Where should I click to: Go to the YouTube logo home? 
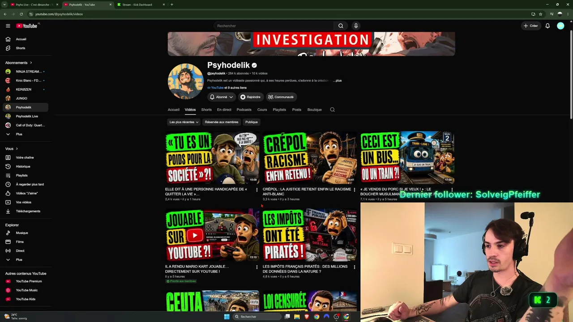(x=27, y=26)
